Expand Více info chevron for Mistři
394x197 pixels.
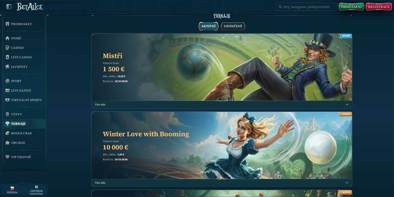click(x=347, y=105)
